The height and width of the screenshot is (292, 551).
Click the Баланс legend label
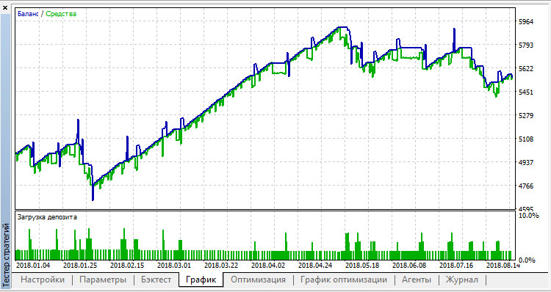[28, 14]
